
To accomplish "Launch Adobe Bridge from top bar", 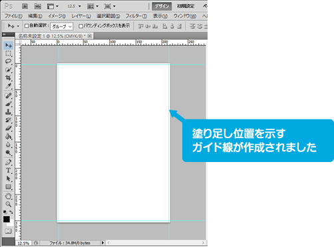I will coord(25,7).
